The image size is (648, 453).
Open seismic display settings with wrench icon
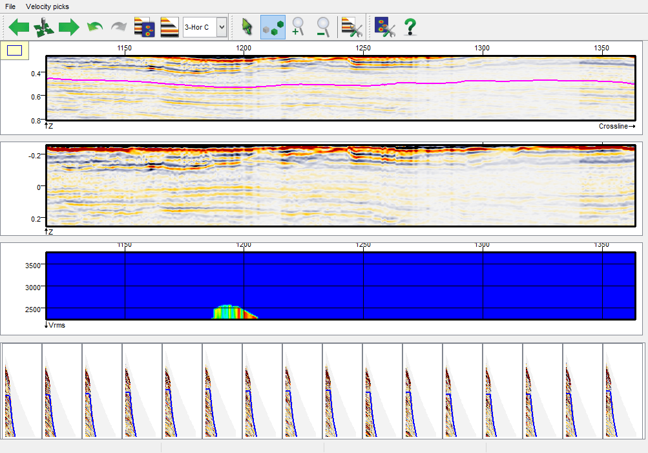351,27
